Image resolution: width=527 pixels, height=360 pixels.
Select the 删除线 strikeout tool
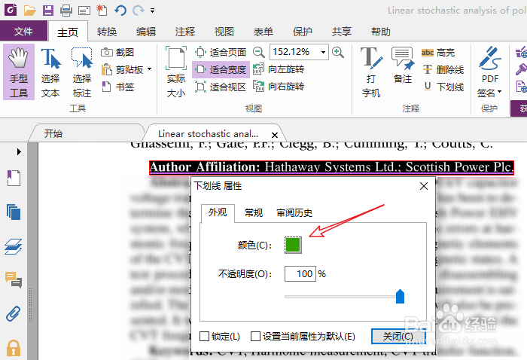click(443, 69)
